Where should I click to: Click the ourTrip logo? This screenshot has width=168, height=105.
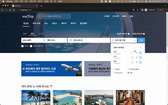click(x=28, y=17)
